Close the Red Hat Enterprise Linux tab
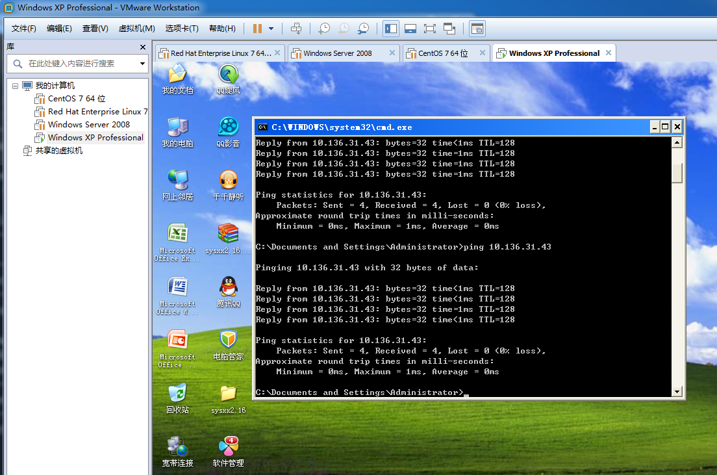 (277, 53)
